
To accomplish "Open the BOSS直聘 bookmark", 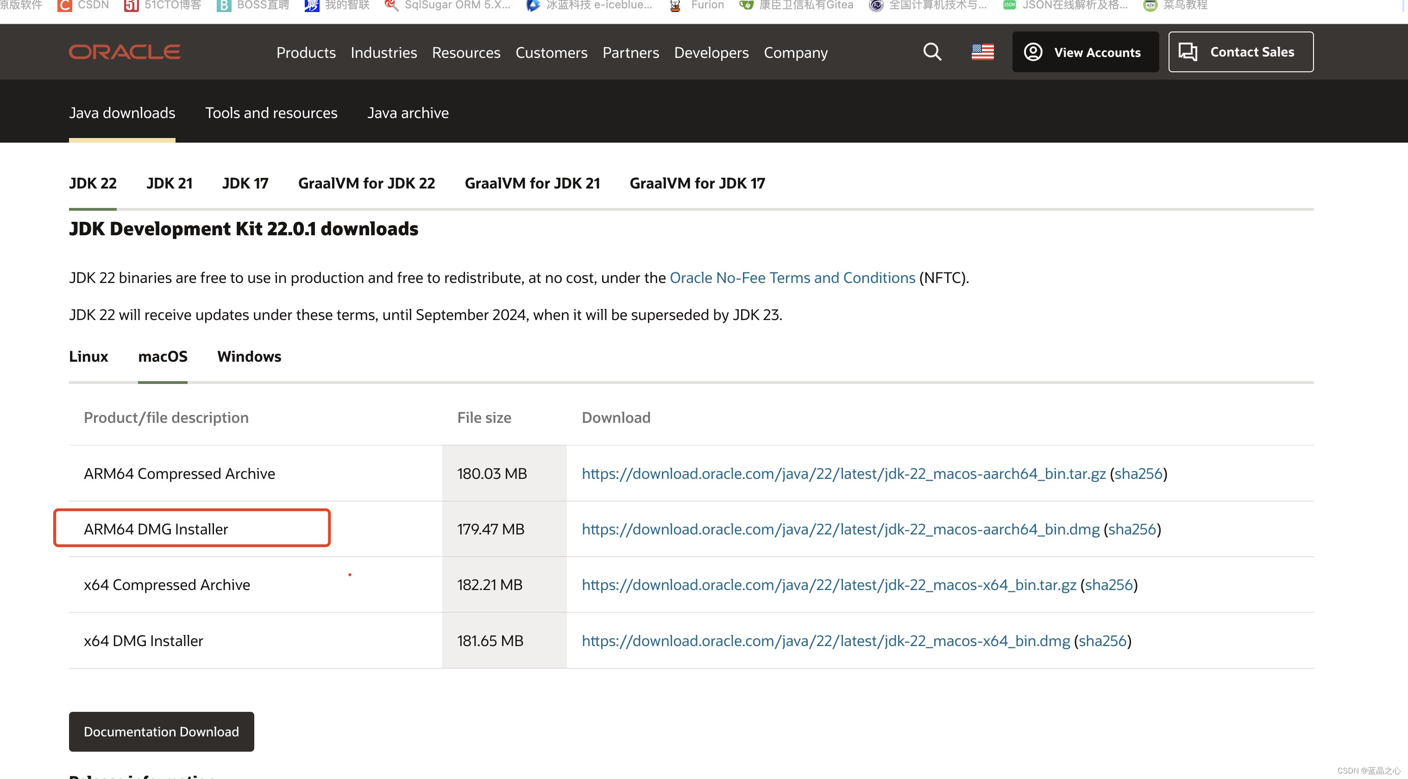I will (x=253, y=6).
